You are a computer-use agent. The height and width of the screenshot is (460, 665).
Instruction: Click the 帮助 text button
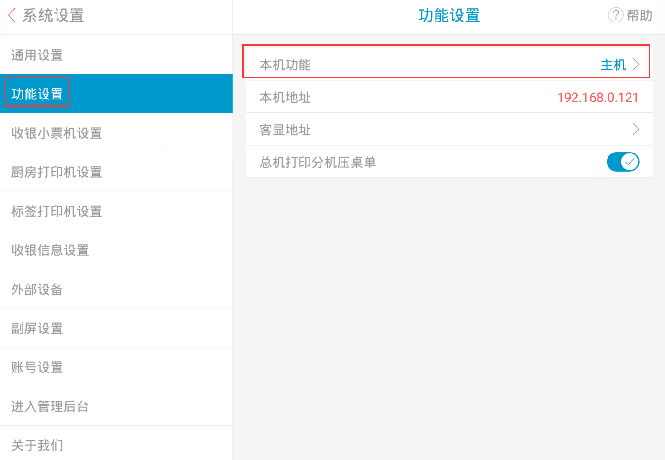coord(640,15)
